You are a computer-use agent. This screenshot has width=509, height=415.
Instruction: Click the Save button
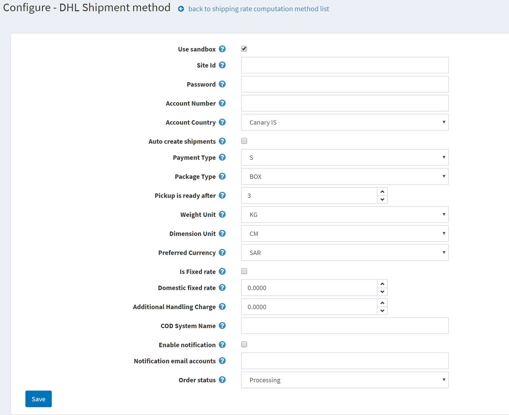[38, 399]
